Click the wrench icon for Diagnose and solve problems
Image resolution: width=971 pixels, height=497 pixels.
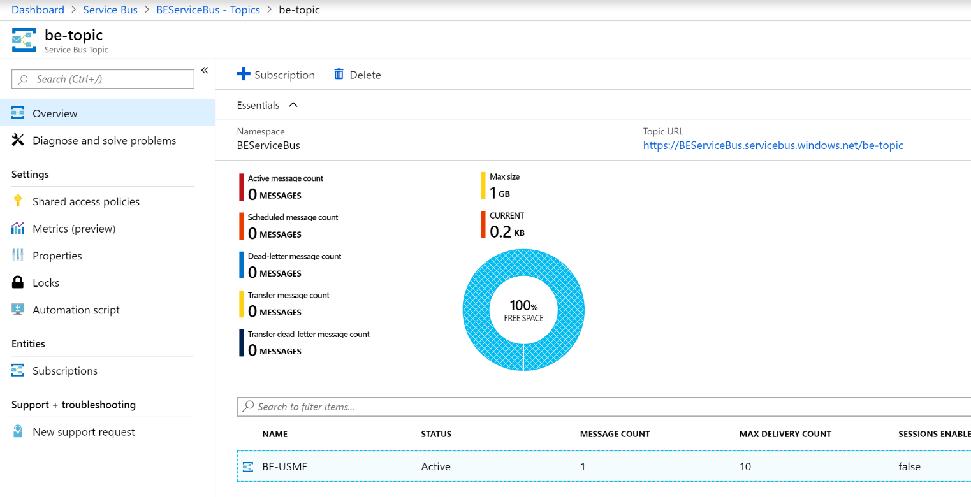click(18, 140)
